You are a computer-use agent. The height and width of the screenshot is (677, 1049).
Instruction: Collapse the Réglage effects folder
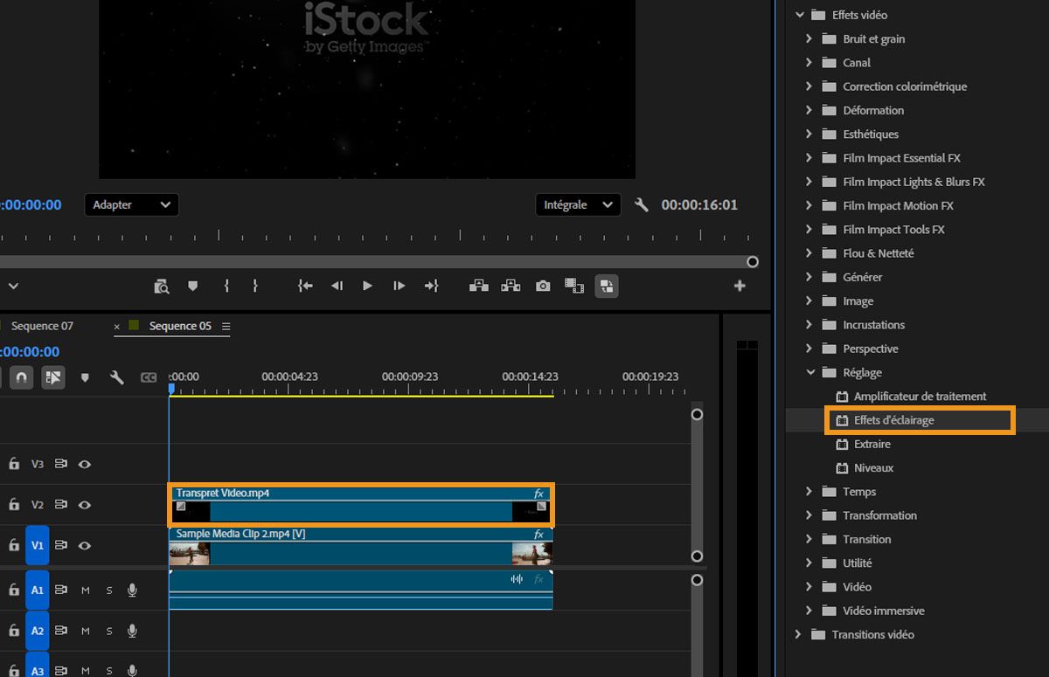click(809, 372)
